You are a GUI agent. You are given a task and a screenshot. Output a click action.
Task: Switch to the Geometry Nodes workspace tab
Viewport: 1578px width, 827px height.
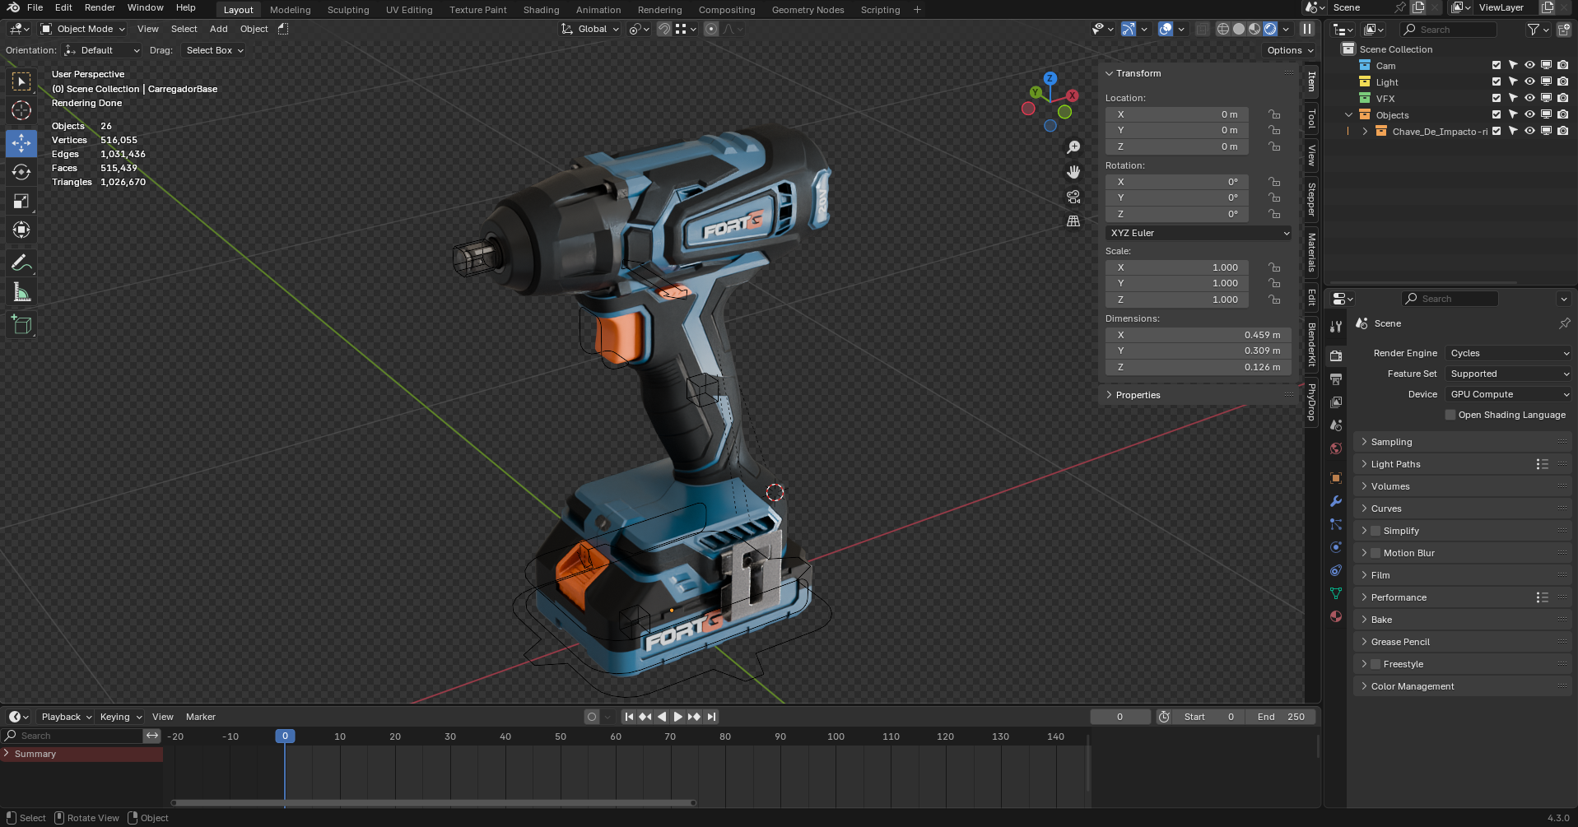808,10
